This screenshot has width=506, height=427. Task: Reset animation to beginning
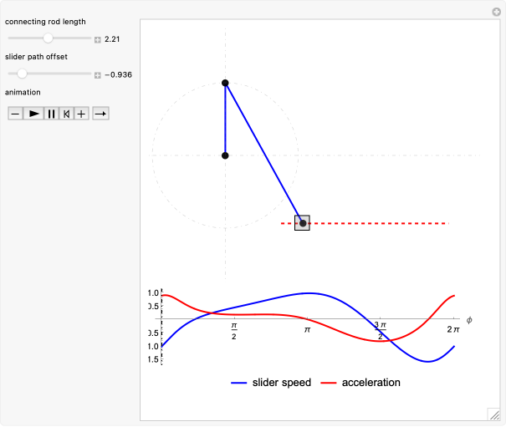click(66, 114)
